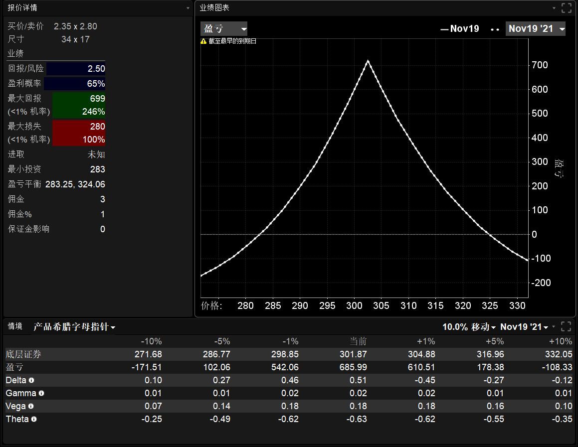
Task: Select the 情境 panel title tab
Action: pyautogui.click(x=15, y=326)
